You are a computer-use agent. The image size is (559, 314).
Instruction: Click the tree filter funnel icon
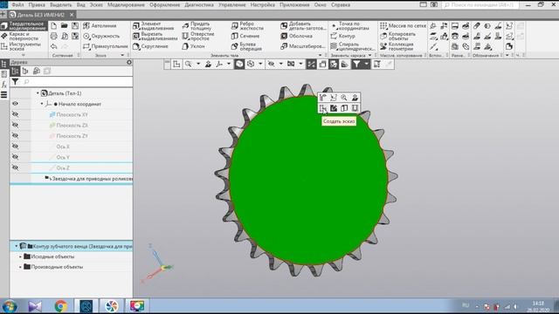click(15, 82)
